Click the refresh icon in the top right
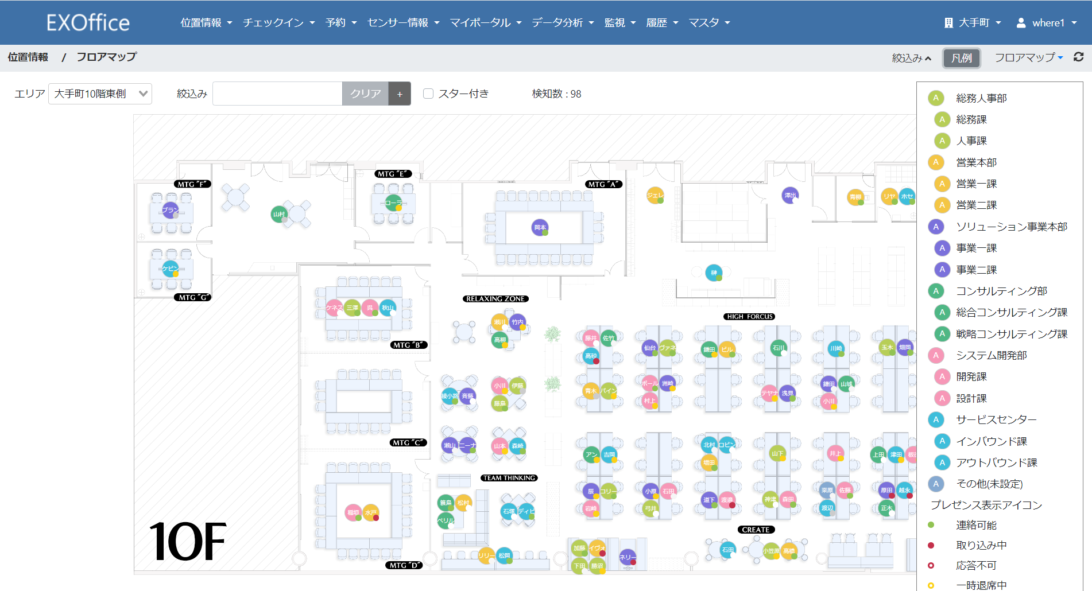The width and height of the screenshot is (1092, 591). pyautogui.click(x=1079, y=57)
